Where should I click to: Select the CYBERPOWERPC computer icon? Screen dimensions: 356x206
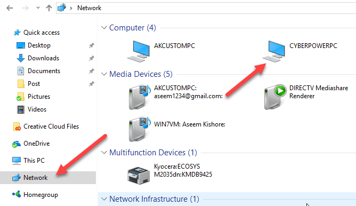[x=273, y=51]
